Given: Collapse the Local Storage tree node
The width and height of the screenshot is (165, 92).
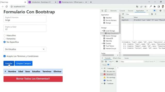Looking at the screenshot, I should [x=102, y=31].
